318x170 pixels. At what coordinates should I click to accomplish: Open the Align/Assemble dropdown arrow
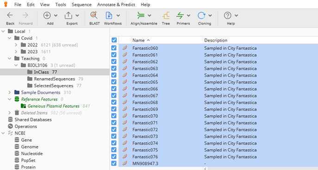tap(150, 15)
